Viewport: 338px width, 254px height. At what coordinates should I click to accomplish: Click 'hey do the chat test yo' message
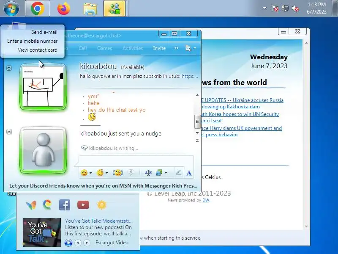tap(117, 110)
